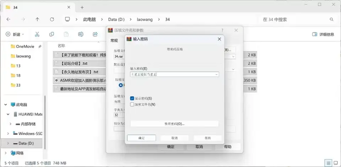This screenshot has width=341, height=167.
Task: Close the 输入密码 password dialog
Action: click(x=219, y=39)
